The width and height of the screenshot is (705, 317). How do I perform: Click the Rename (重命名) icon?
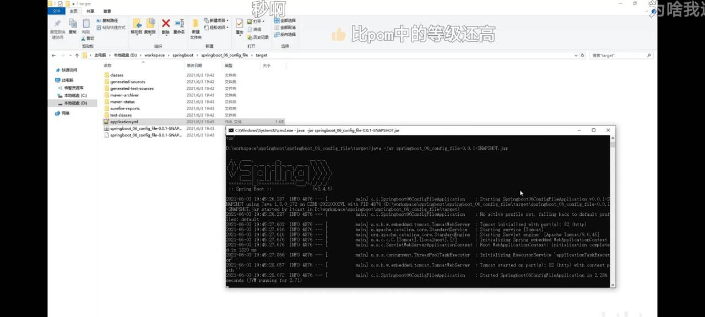(179, 23)
